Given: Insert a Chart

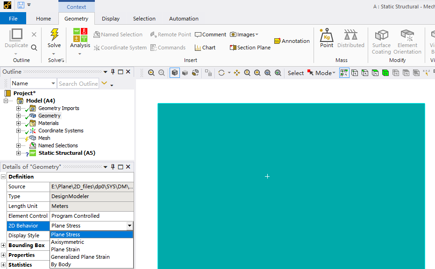Looking at the screenshot, I should [x=205, y=48].
